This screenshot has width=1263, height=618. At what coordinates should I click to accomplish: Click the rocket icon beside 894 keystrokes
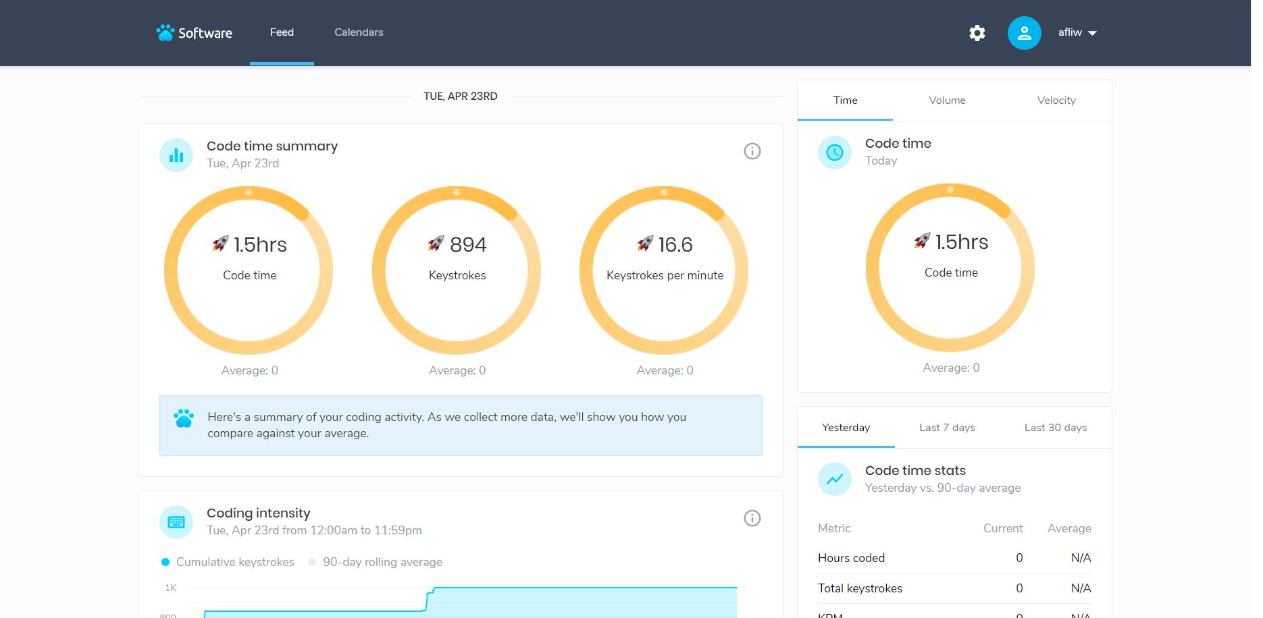pyautogui.click(x=436, y=243)
